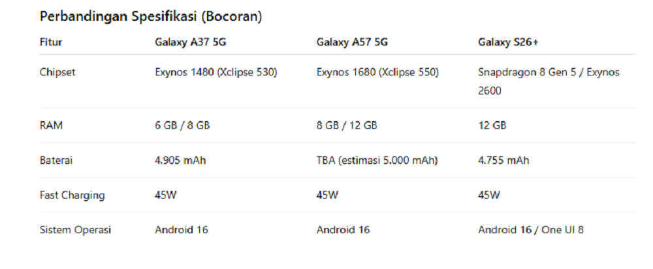The height and width of the screenshot is (269, 653).
Task: Click the Chipset row label
Action: 57,72
